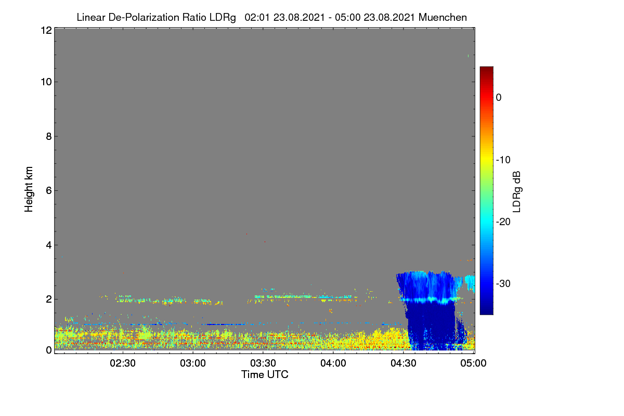Image resolution: width=624 pixels, height=416 pixels.
Task: Select the 03:00 time axis tick label
Action: (193, 363)
